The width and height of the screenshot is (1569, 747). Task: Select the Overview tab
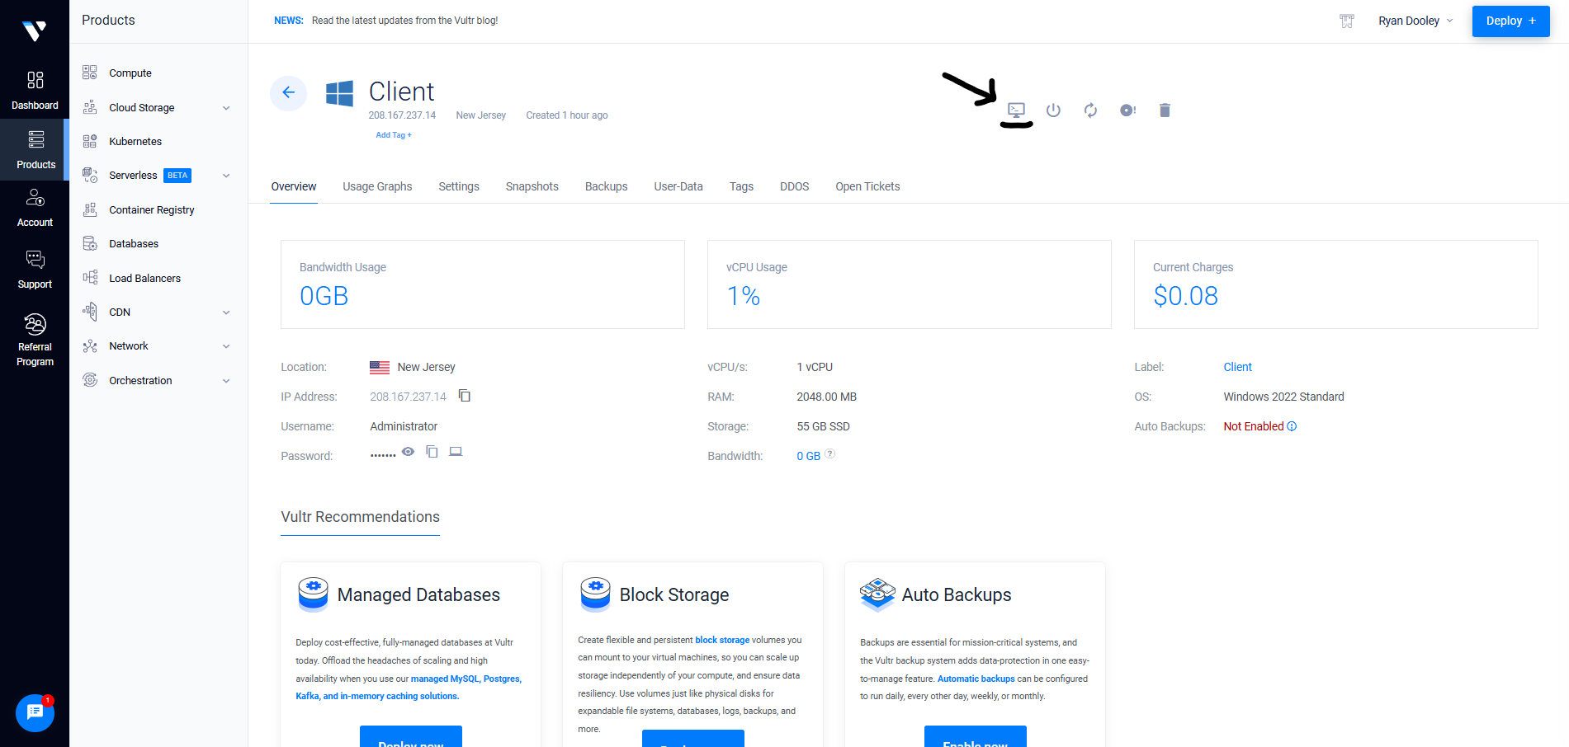(294, 186)
